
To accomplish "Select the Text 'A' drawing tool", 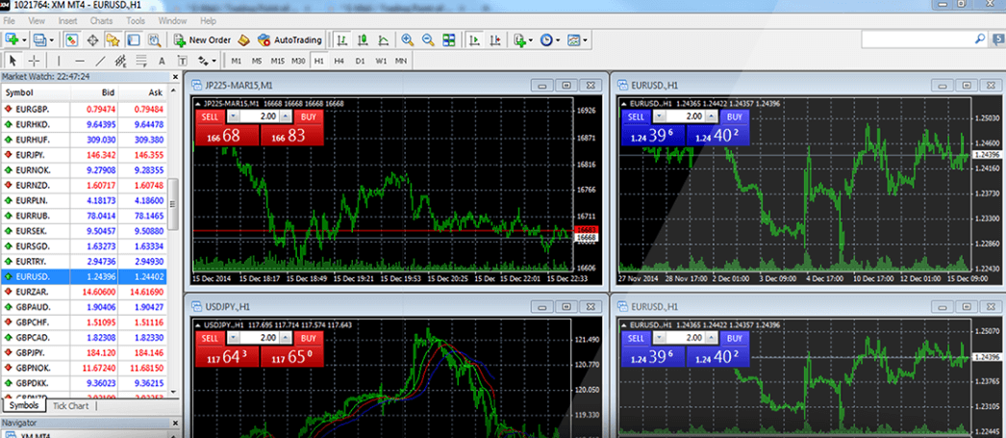I will click(162, 61).
